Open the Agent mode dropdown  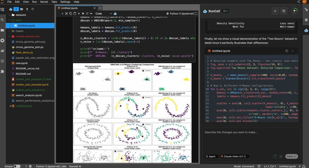click(x=212, y=156)
